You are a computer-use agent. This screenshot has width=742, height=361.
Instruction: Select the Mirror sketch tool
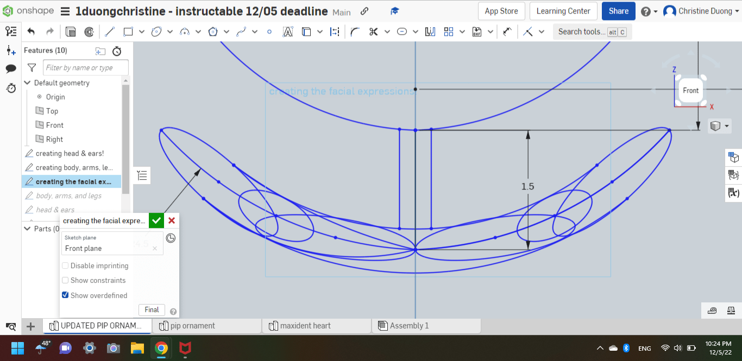point(430,31)
